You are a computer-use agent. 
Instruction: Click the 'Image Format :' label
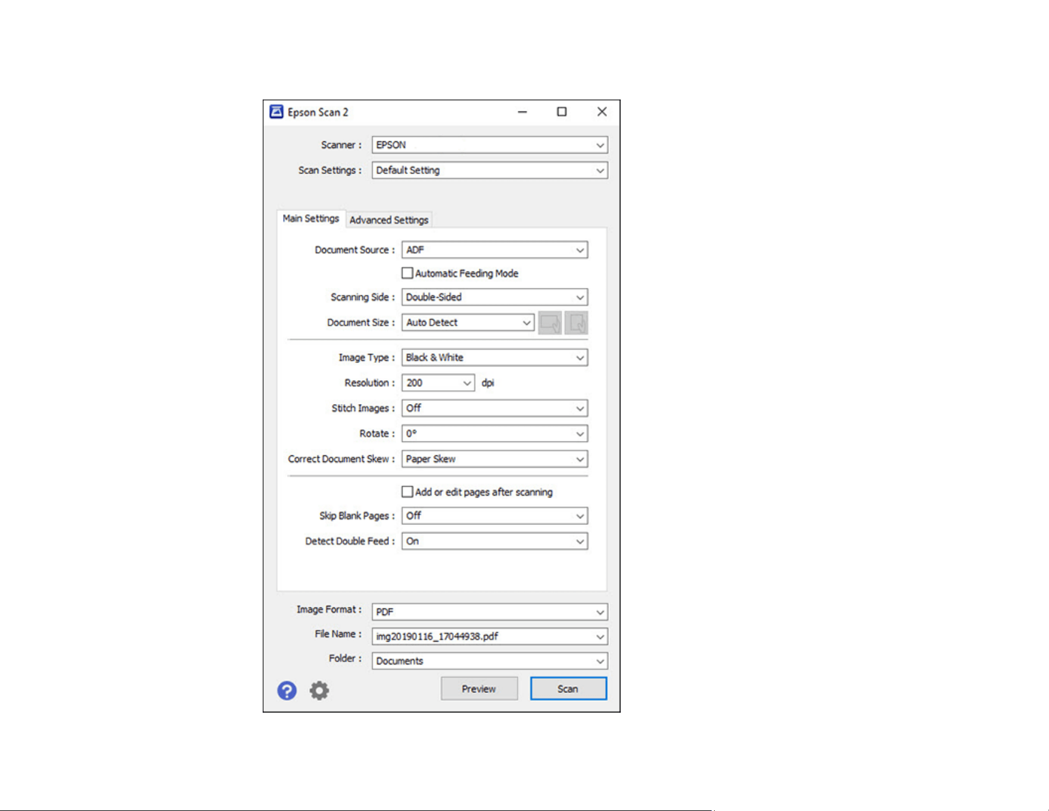[329, 610]
